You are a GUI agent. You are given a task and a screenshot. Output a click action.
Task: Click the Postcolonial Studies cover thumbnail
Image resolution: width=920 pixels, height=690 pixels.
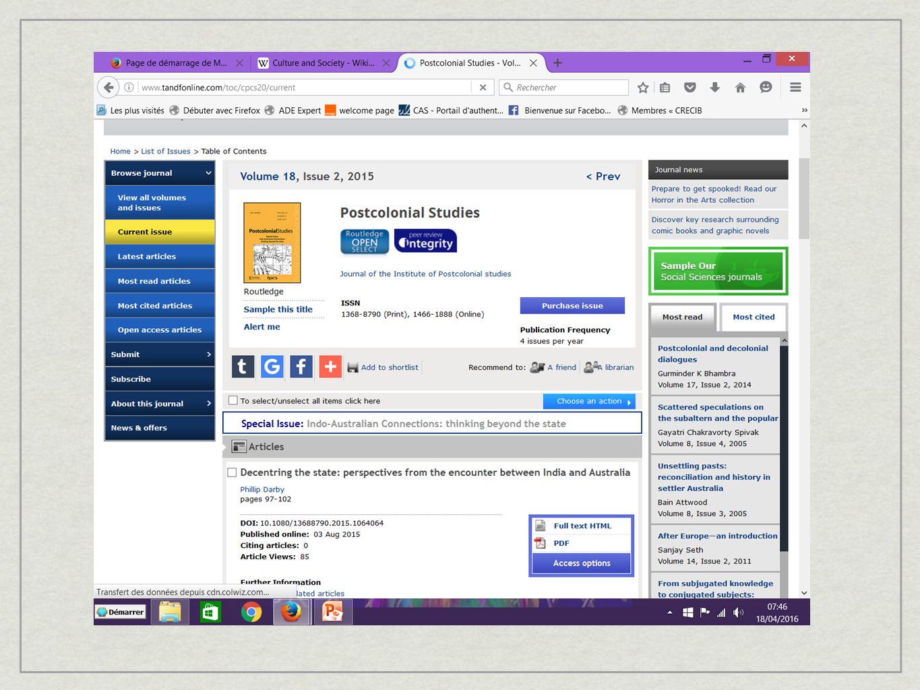272,243
